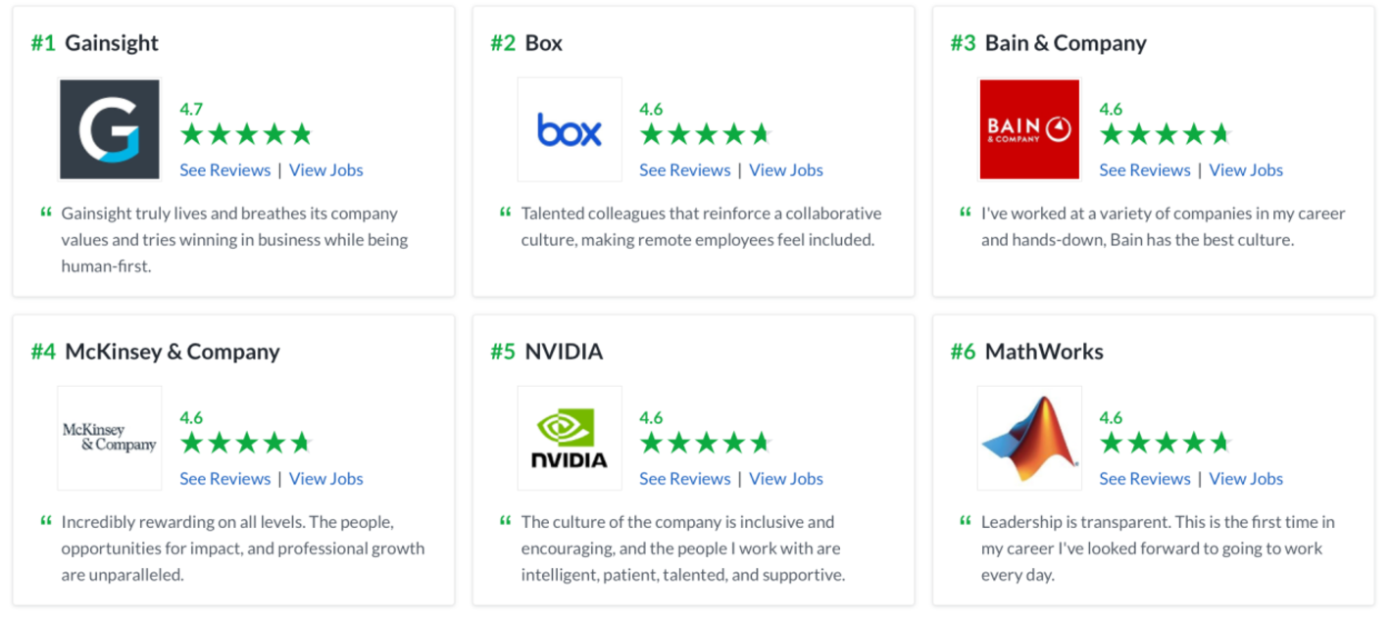
Task: Click the McKinsey & Company logo
Action: point(110,438)
